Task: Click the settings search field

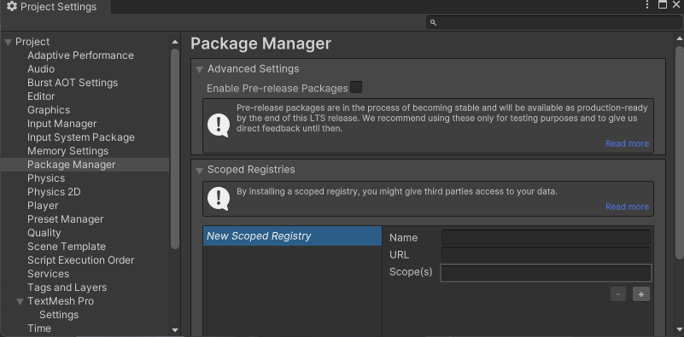Action: coord(554,22)
